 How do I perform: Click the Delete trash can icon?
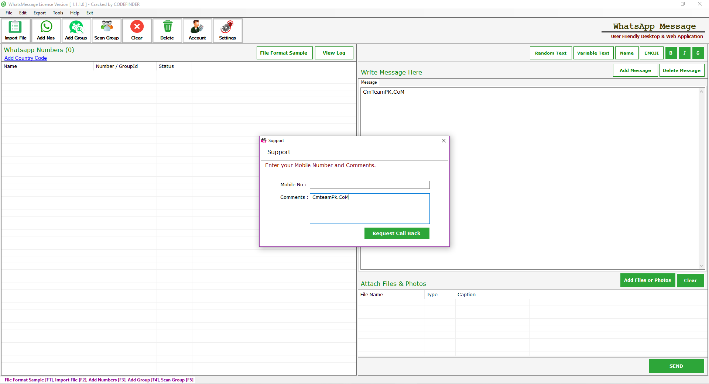(x=167, y=31)
